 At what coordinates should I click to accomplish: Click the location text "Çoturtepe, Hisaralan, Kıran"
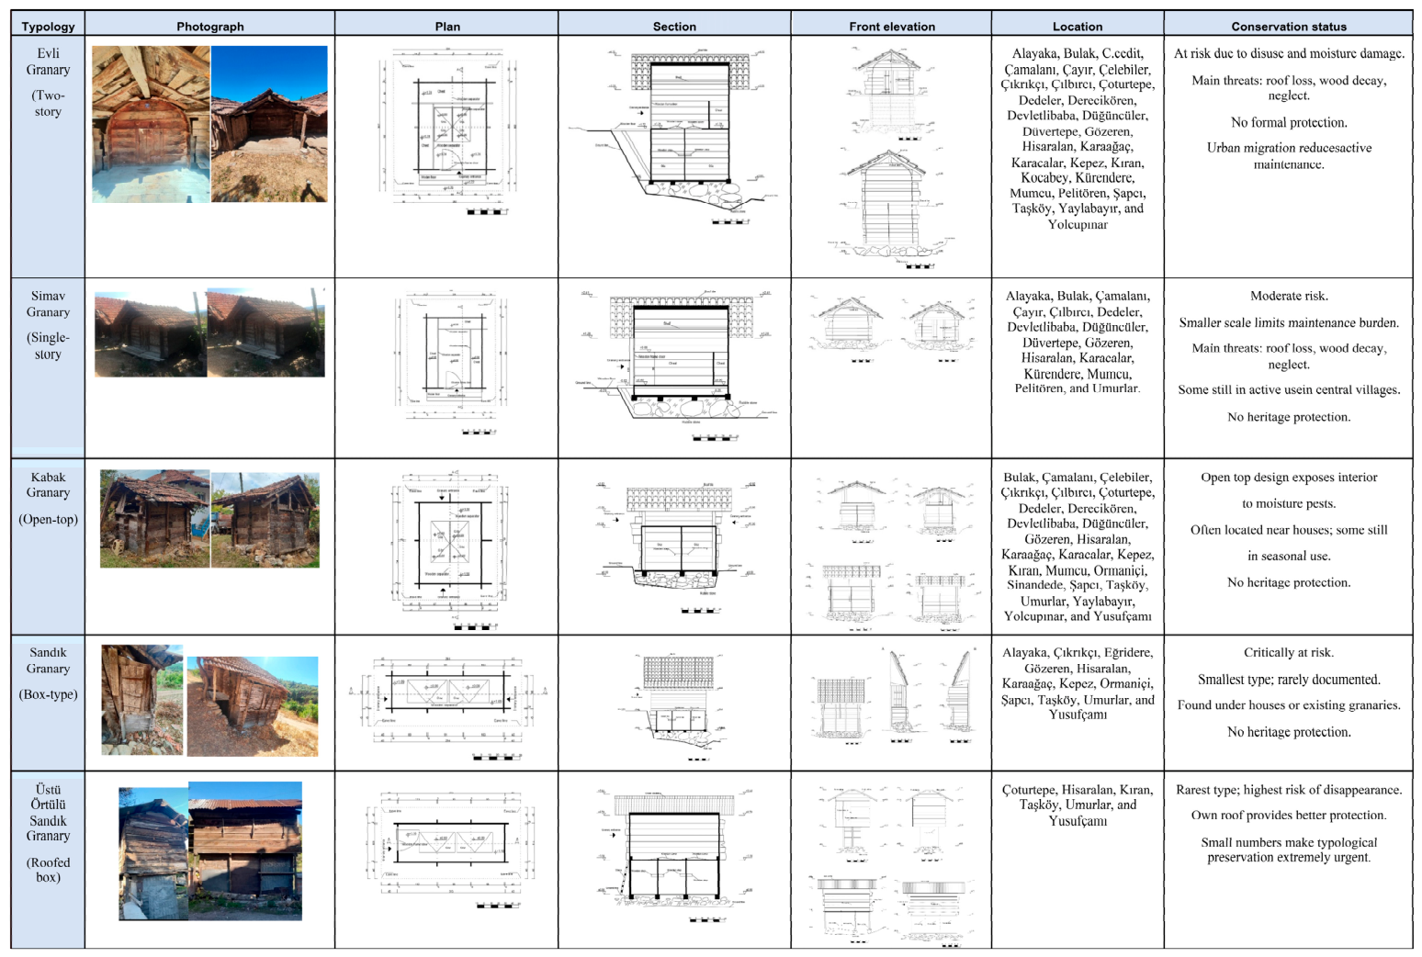click(1078, 805)
